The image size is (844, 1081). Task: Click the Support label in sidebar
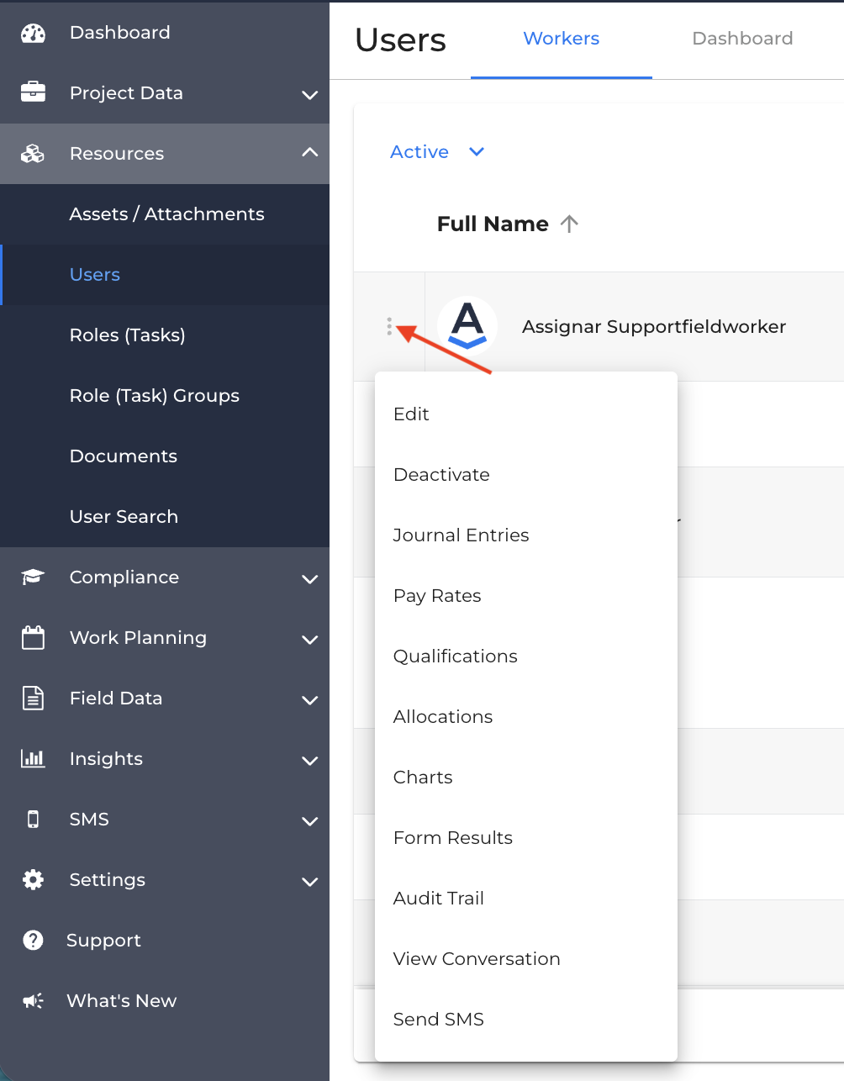(x=103, y=941)
